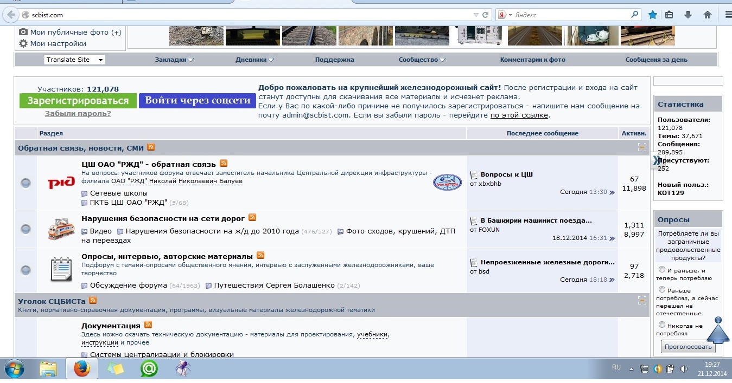Open Windows Explorer from the taskbar
This screenshot has height=383, width=732.
48,369
